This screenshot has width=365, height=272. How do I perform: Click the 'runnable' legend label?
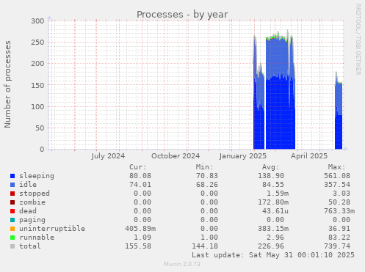[37, 238]
